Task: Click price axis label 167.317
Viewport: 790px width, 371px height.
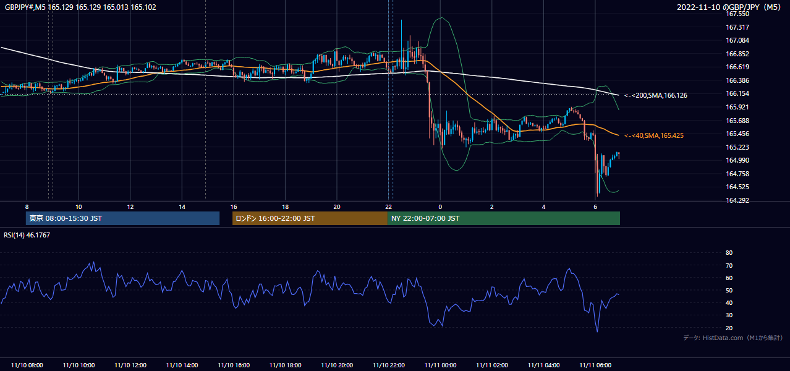Action: (x=737, y=27)
